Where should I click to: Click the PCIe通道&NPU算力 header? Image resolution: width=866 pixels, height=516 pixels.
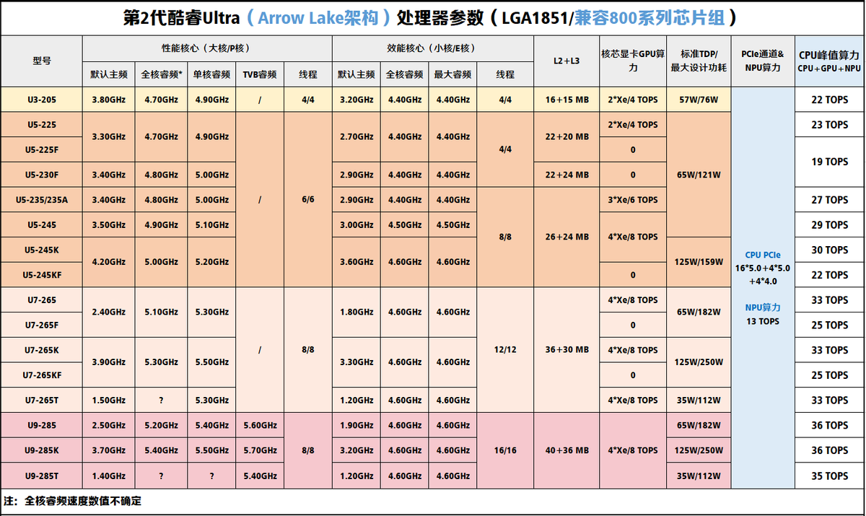762,61
